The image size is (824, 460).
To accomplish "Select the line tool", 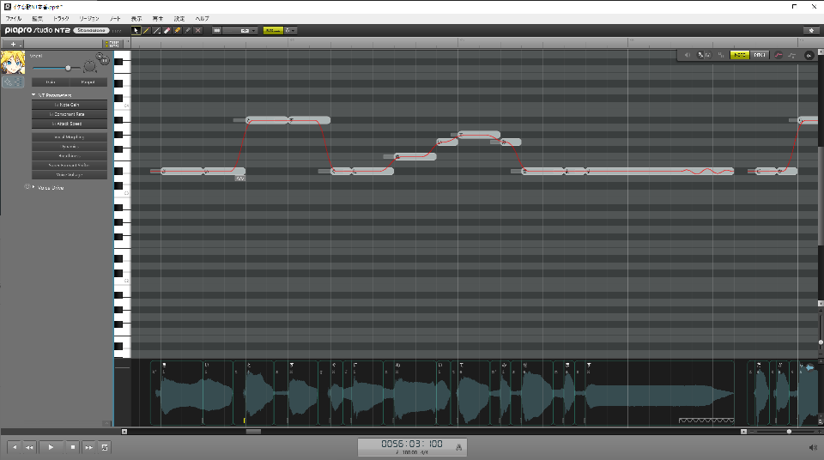I will click(x=156, y=30).
